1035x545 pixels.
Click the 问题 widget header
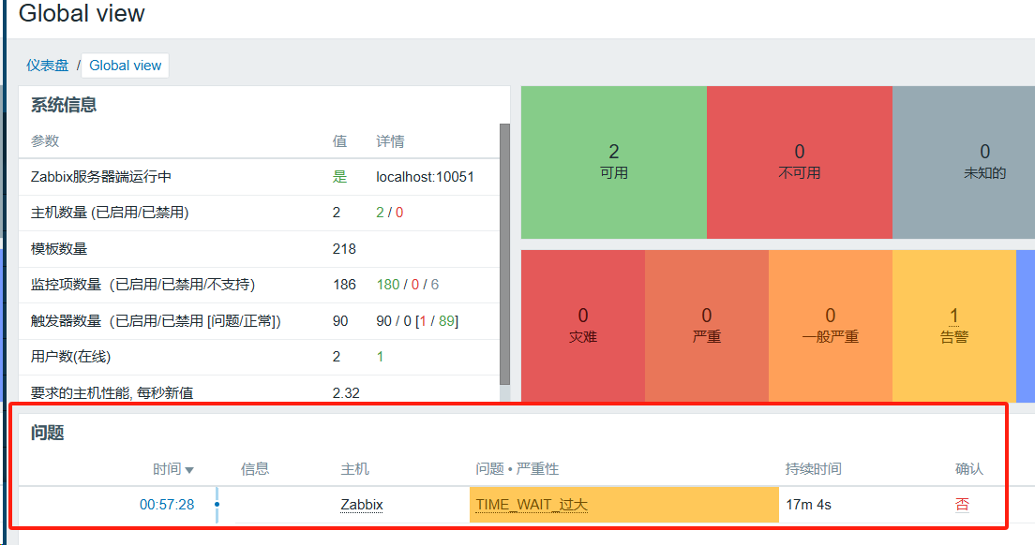coord(47,434)
